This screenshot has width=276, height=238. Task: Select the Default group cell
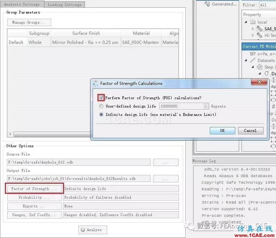(17, 42)
